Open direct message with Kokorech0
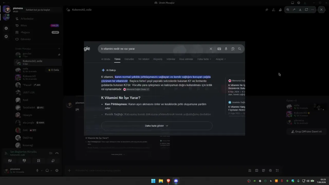 pos(38,77)
